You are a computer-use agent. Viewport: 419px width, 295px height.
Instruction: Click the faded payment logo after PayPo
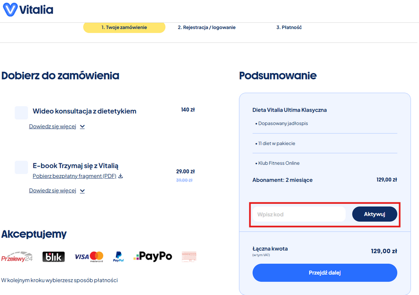pyautogui.click(x=189, y=256)
